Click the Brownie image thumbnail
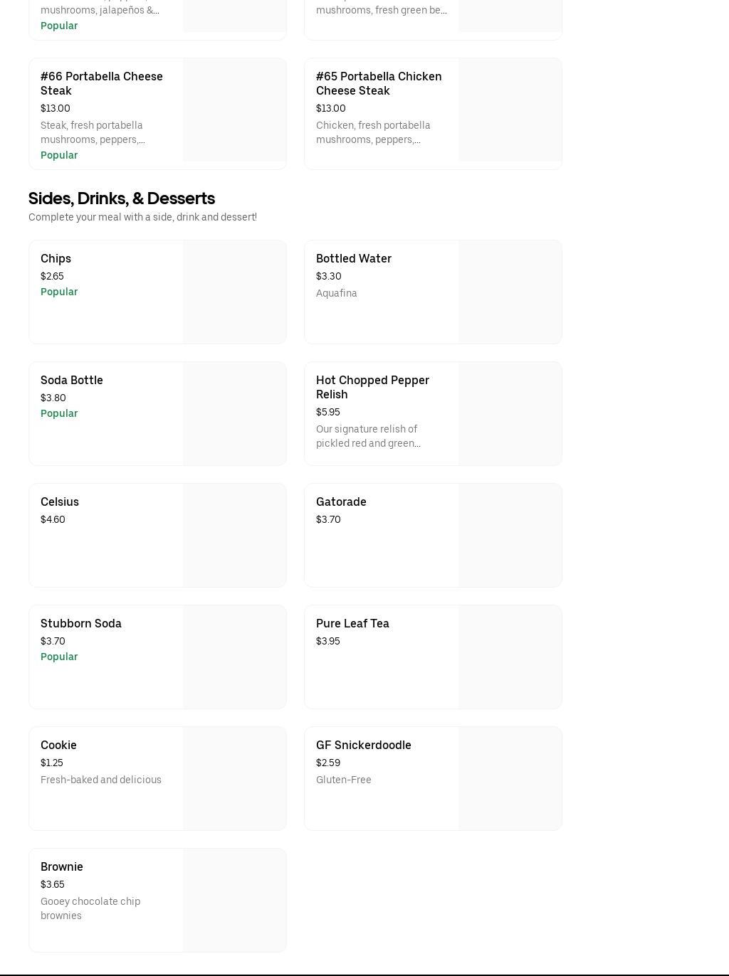This screenshot has height=976, width=729. (234, 900)
